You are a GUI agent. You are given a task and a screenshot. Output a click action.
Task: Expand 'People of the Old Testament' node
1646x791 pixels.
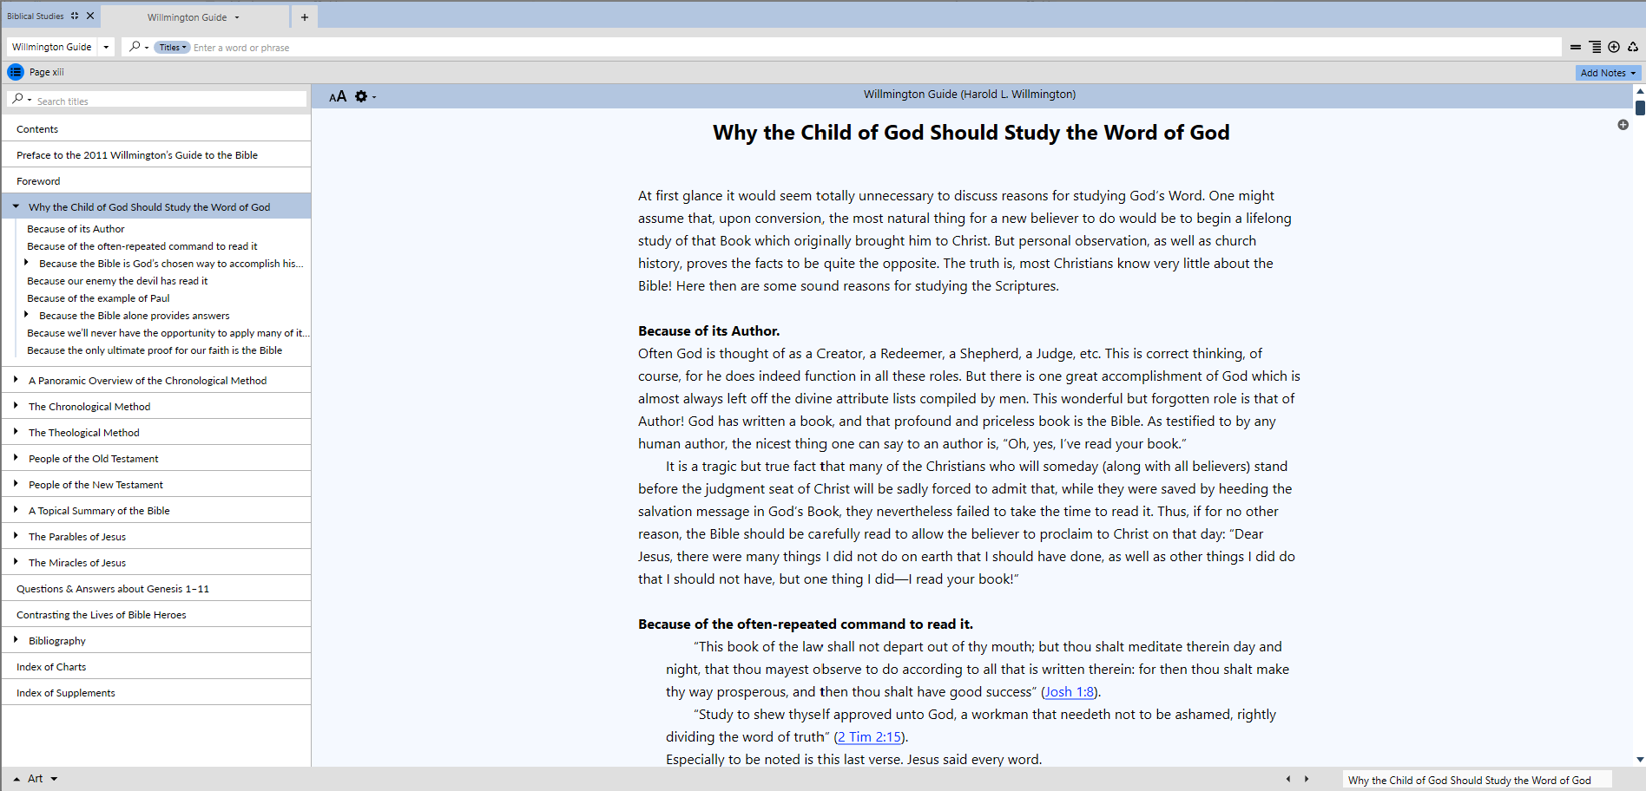pyautogui.click(x=16, y=458)
